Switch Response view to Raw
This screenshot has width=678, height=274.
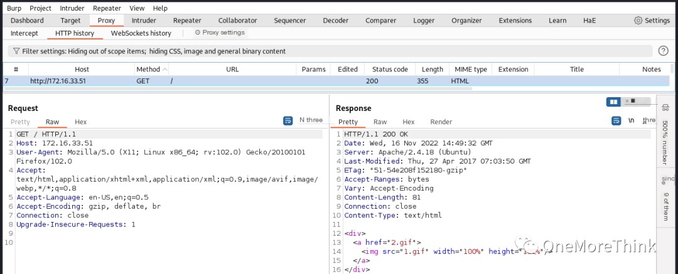click(380, 122)
